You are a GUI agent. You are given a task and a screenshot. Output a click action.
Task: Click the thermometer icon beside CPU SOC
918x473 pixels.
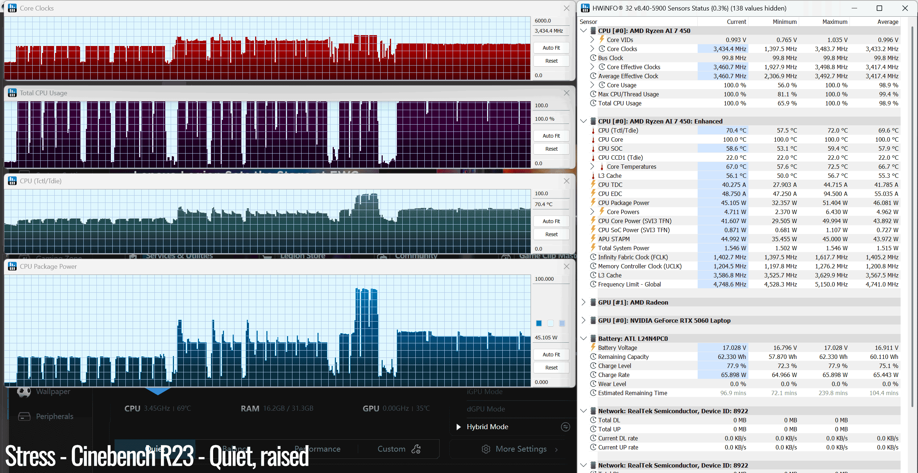[593, 148]
